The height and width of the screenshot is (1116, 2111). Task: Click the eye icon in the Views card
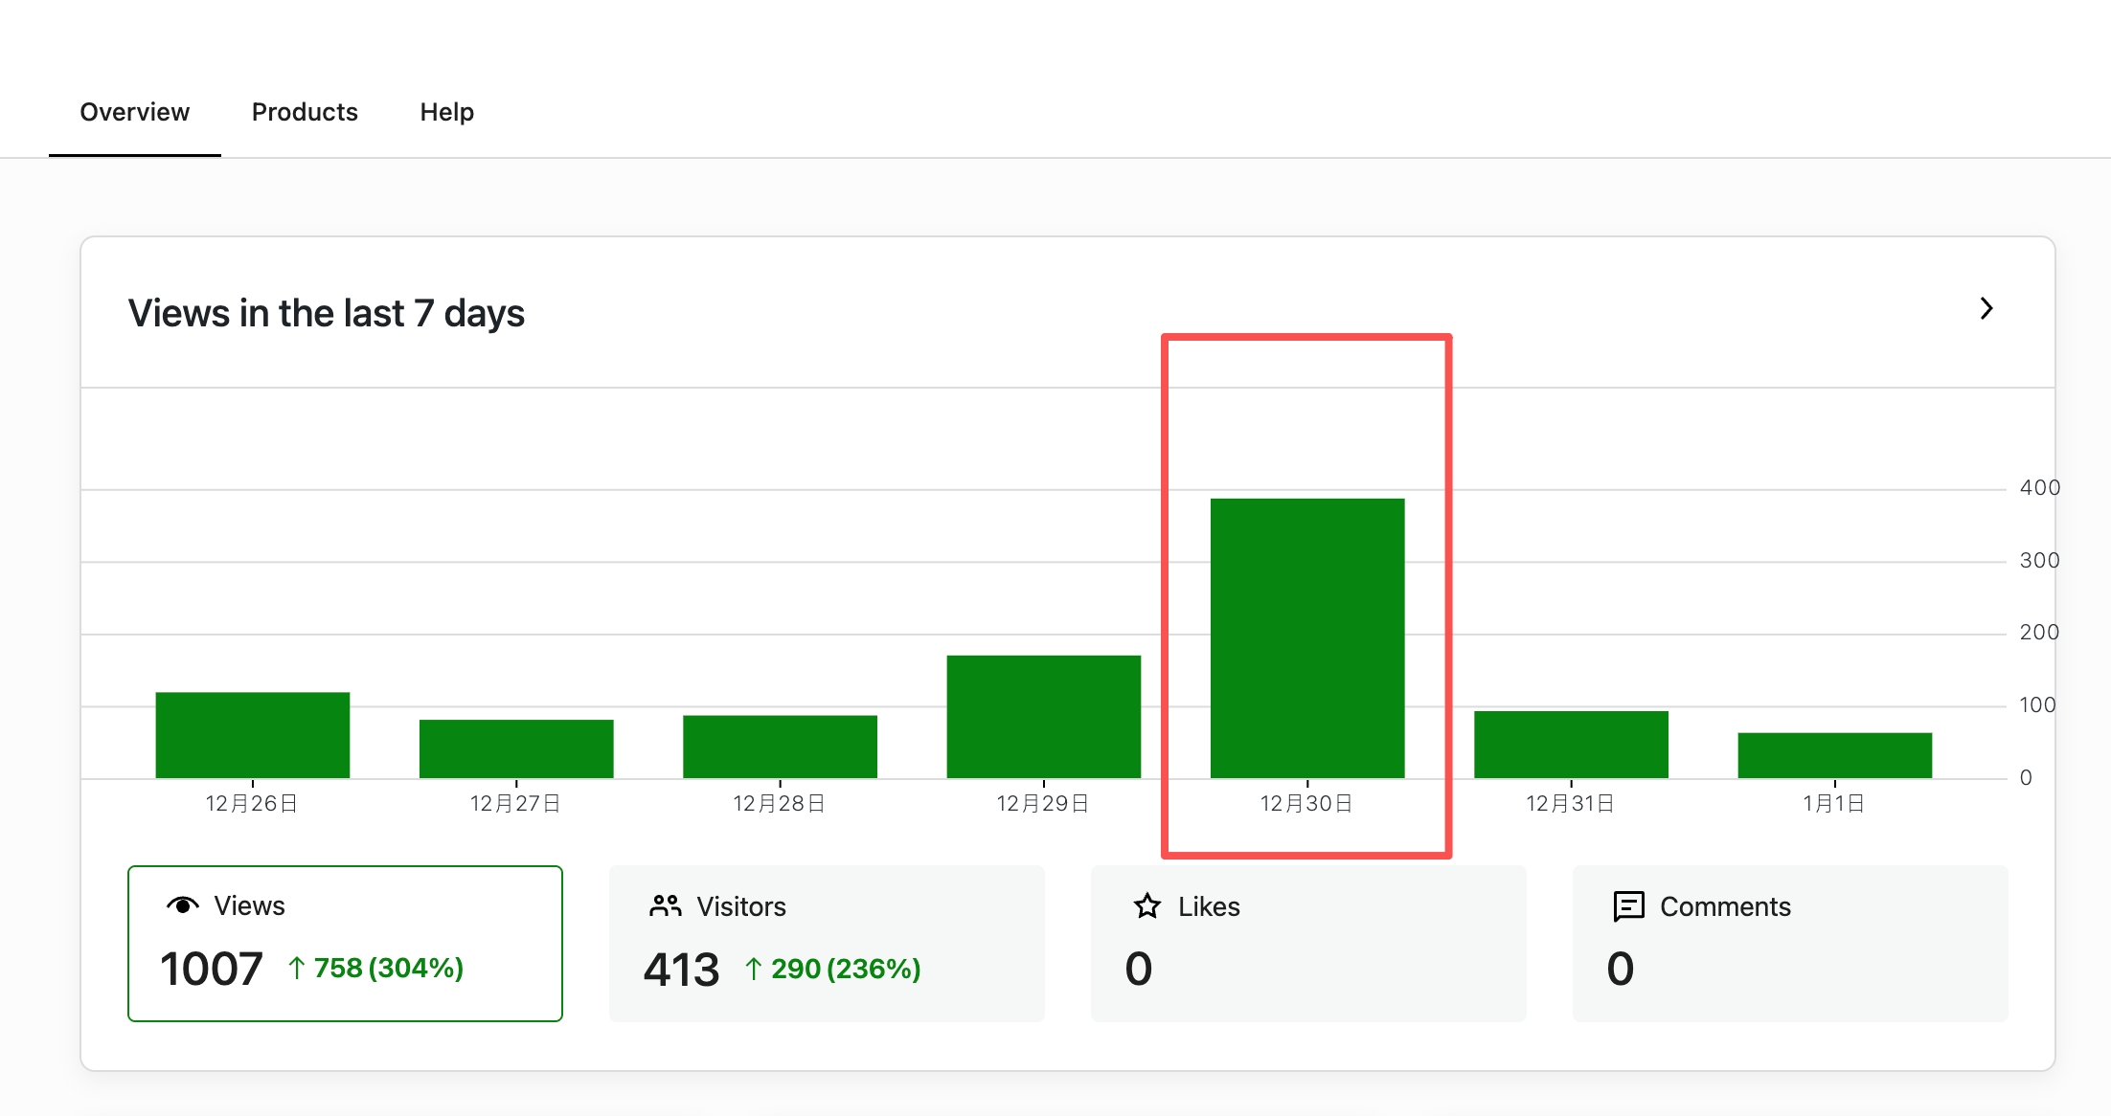(x=182, y=905)
